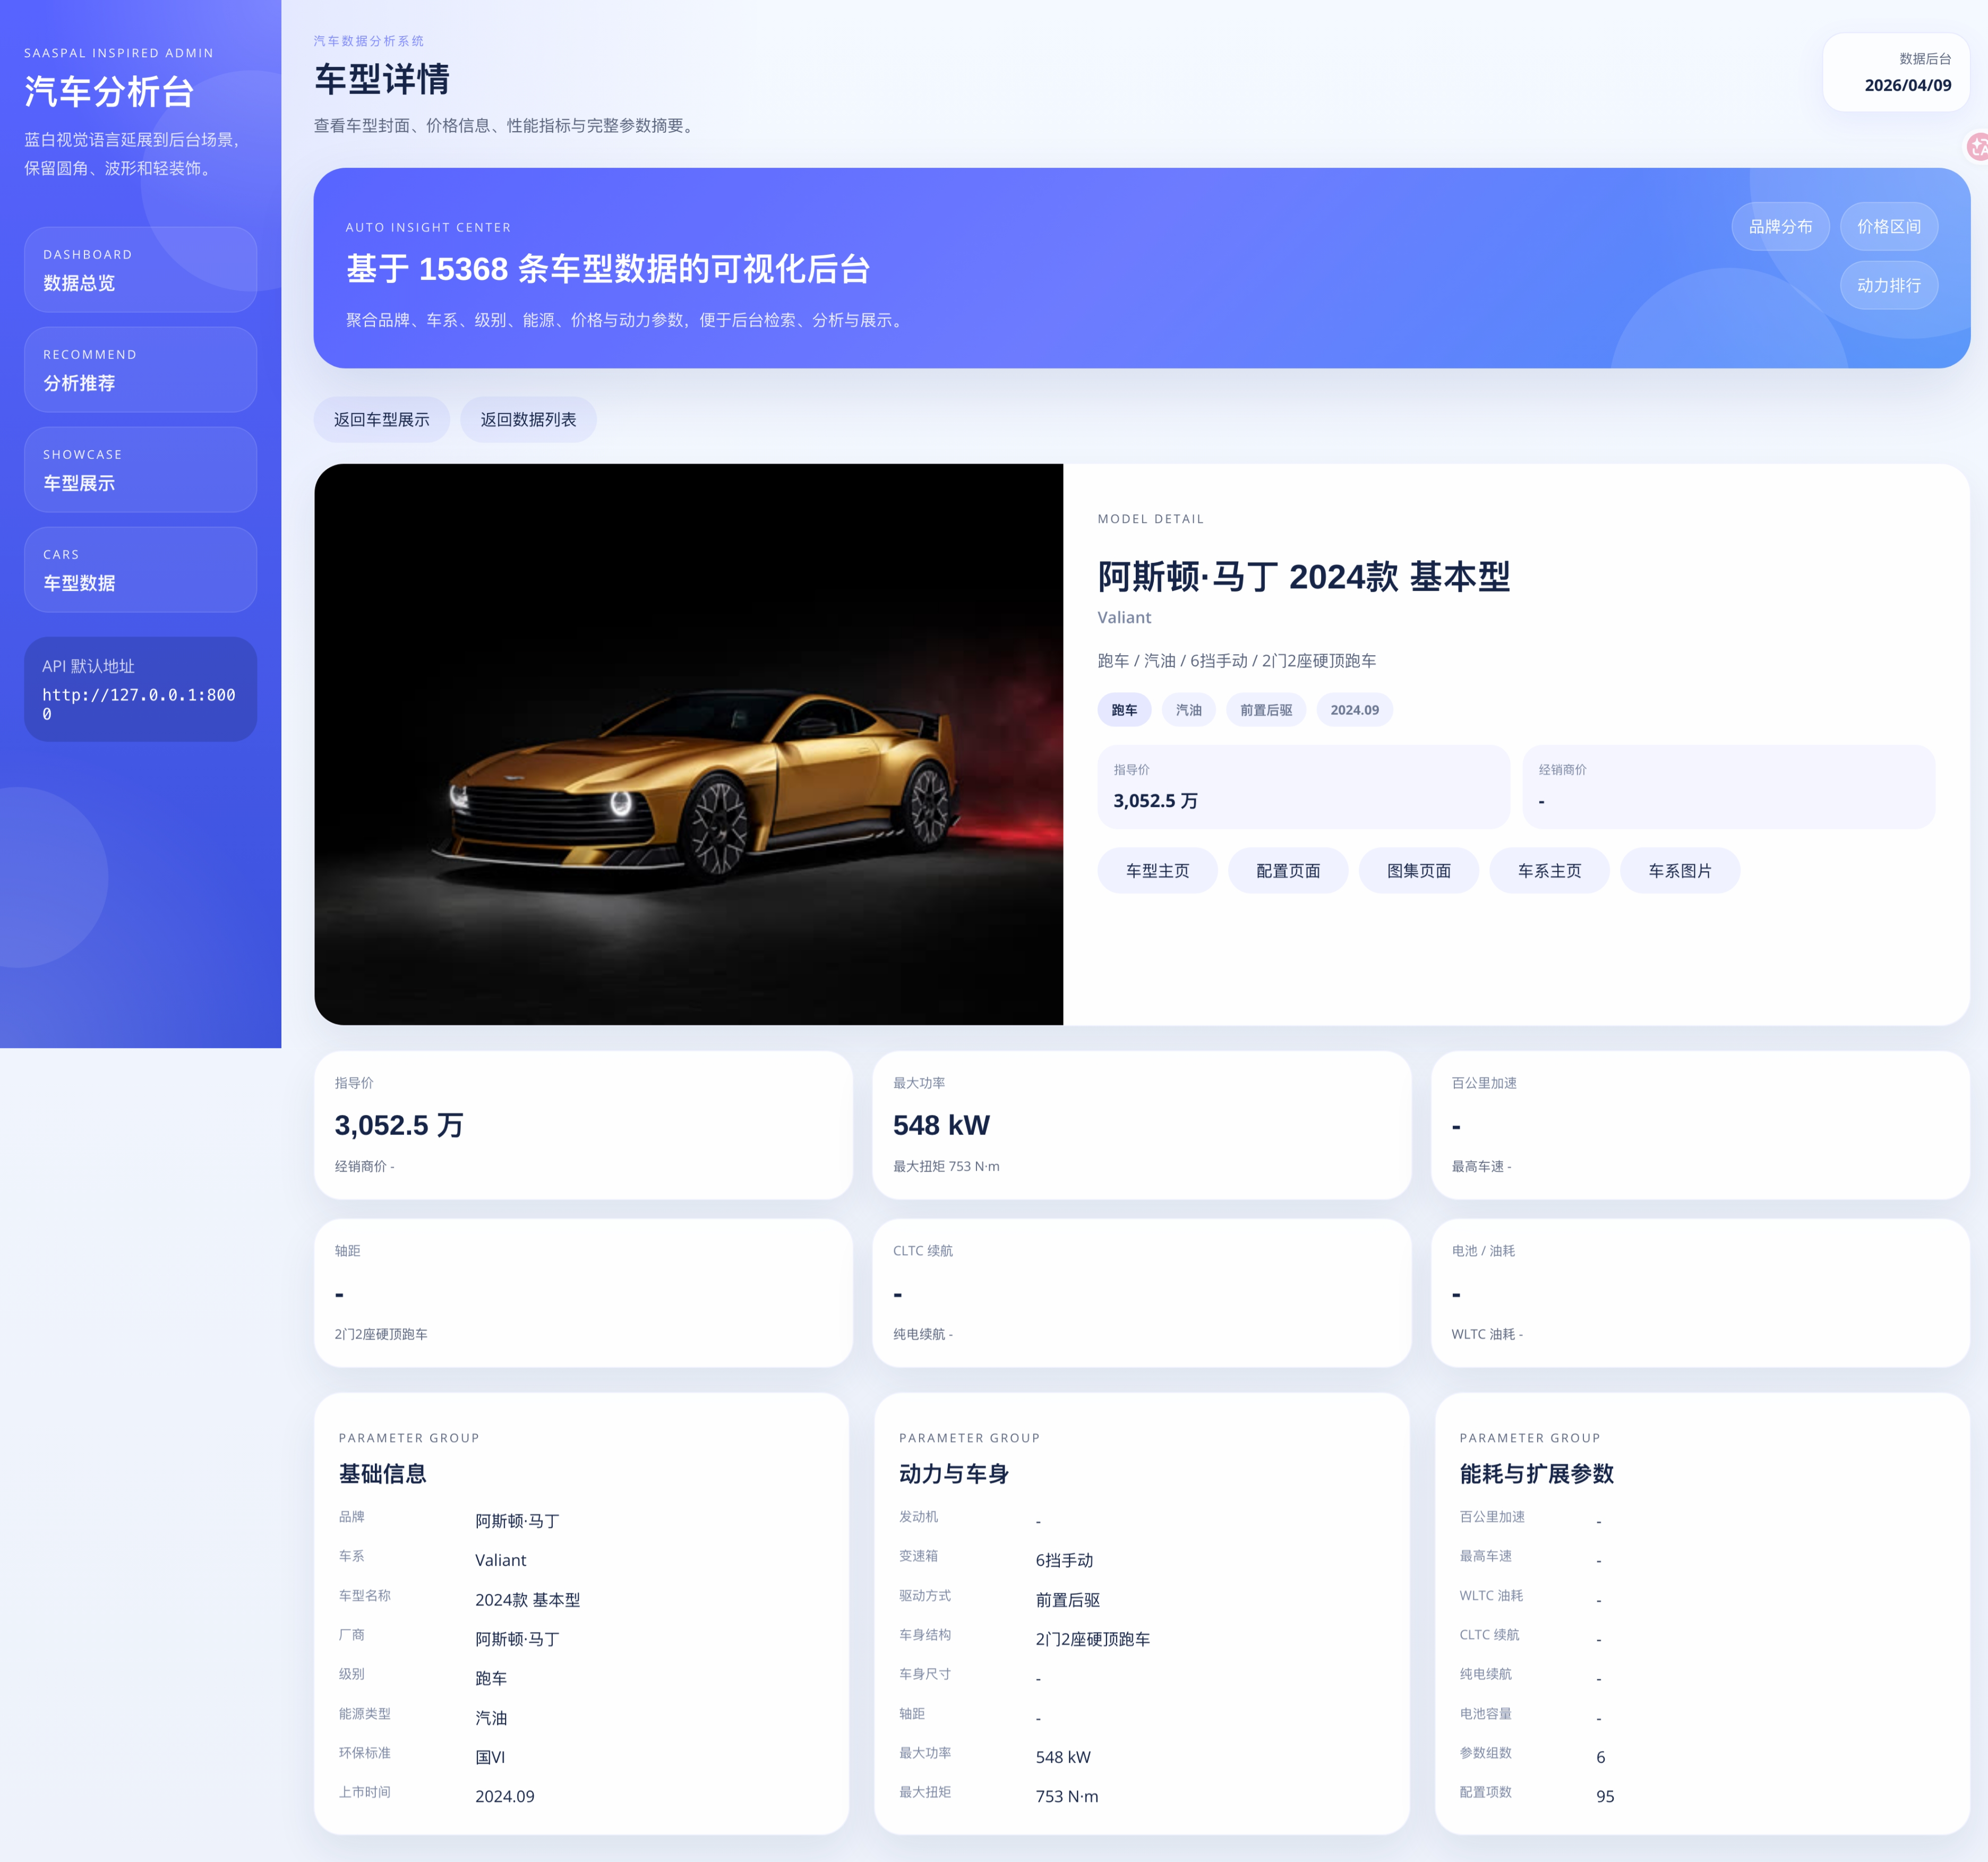Click the API 默认地址 box
Image resolution: width=1988 pixels, height=1862 pixels.
click(x=140, y=689)
